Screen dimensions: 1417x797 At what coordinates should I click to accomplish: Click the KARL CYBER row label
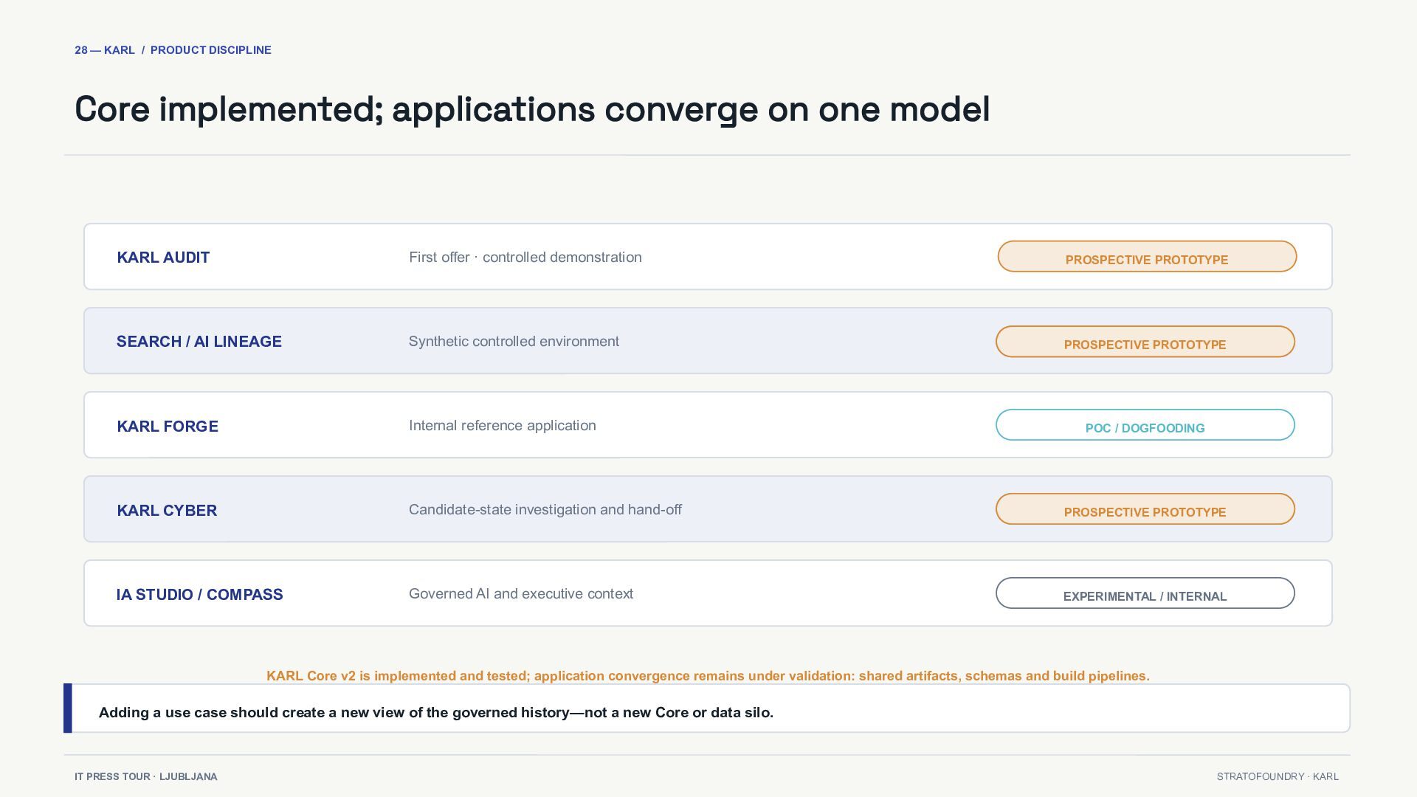167,511
